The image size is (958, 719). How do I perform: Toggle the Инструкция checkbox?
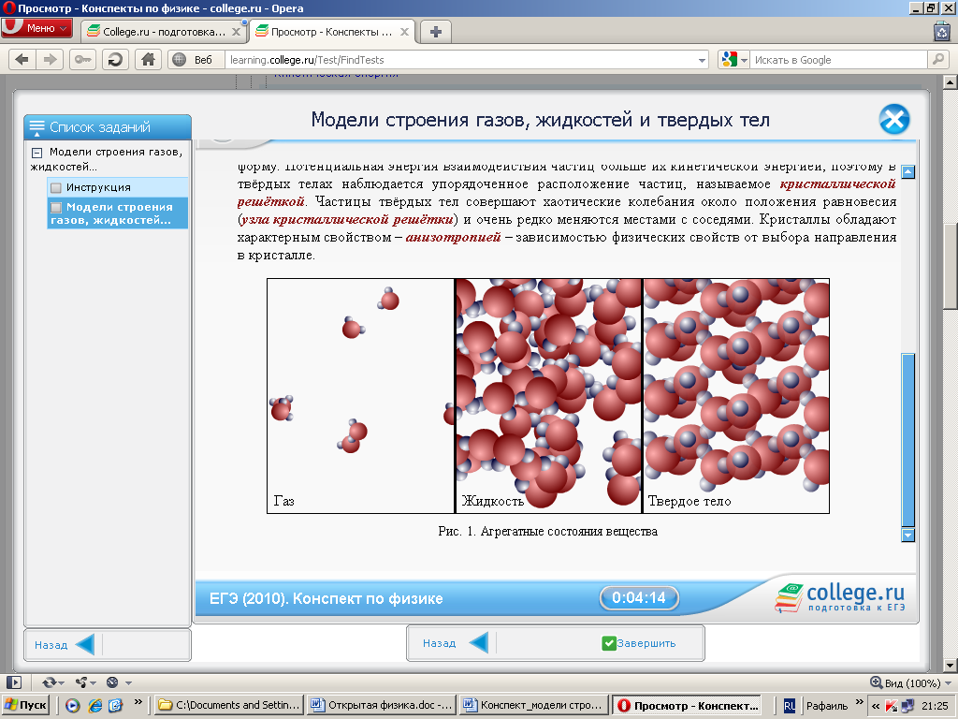point(56,187)
